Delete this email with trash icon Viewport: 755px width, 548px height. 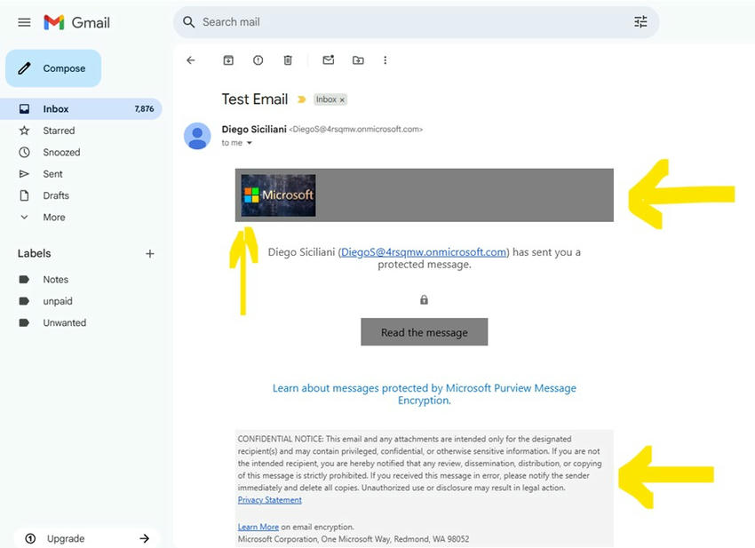[x=288, y=60]
